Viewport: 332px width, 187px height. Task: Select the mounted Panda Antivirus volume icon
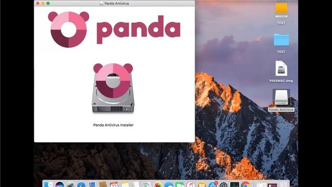coord(281,98)
